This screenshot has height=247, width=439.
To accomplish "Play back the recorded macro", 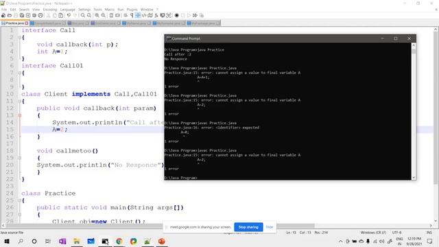I will (x=189, y=15).
